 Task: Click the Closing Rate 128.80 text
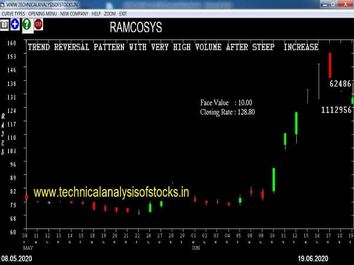[227, 111]
